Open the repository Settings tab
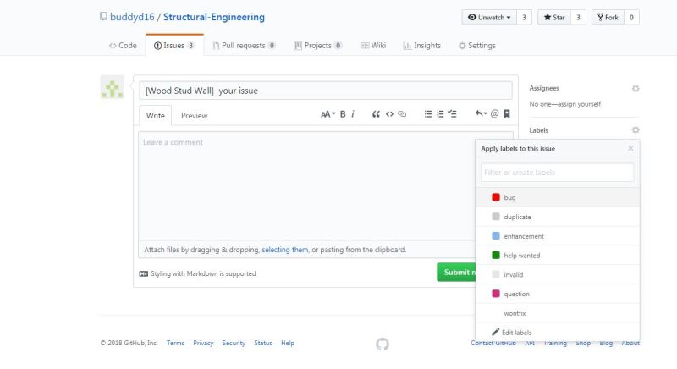The width and height of the screenshot is (677, 369). coord(477,46)
